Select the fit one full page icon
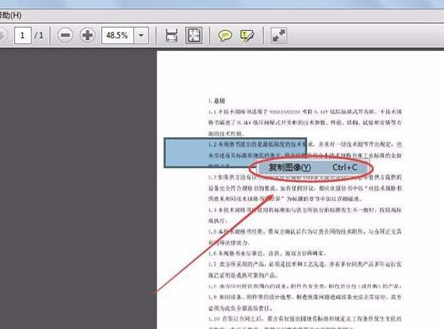 [194, 35]
